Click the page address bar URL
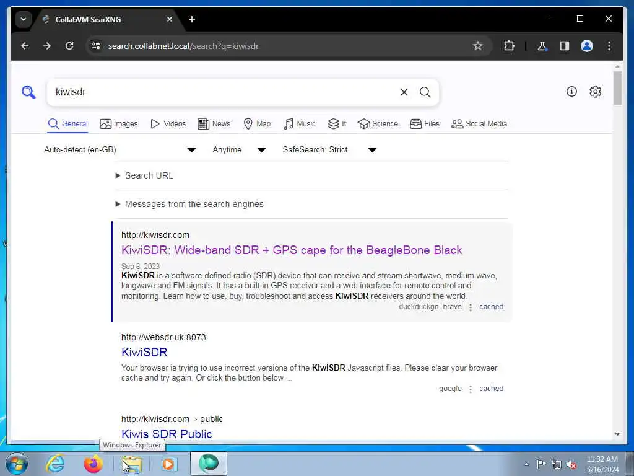 tap(183, 46)
